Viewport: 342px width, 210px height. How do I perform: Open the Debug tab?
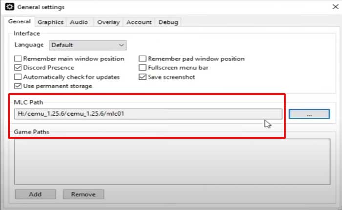tap(168, 22)
